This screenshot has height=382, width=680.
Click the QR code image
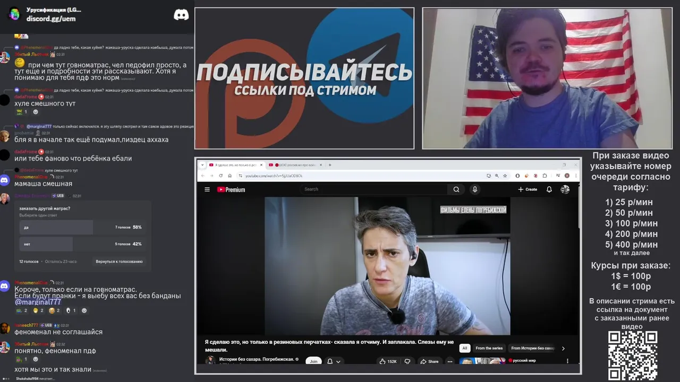click(x=633, y=355)
